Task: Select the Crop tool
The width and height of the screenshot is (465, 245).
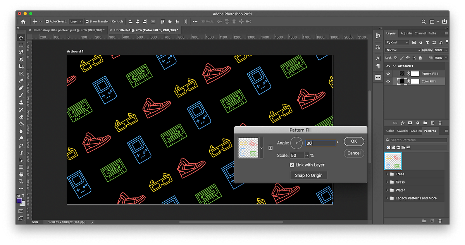Action: 21,67
